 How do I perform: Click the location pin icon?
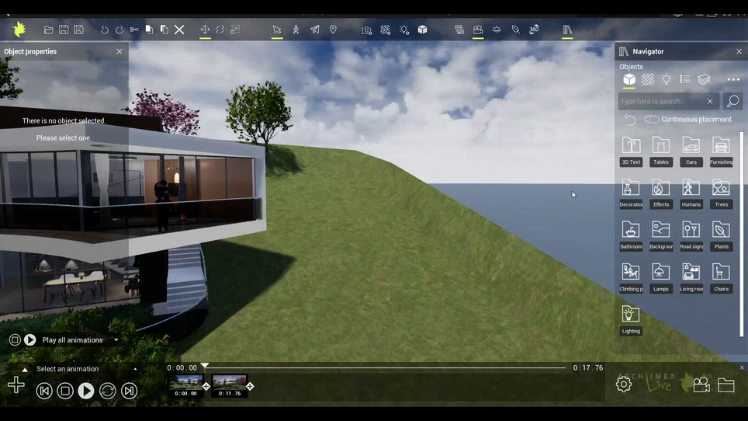[x=333, y=30]
